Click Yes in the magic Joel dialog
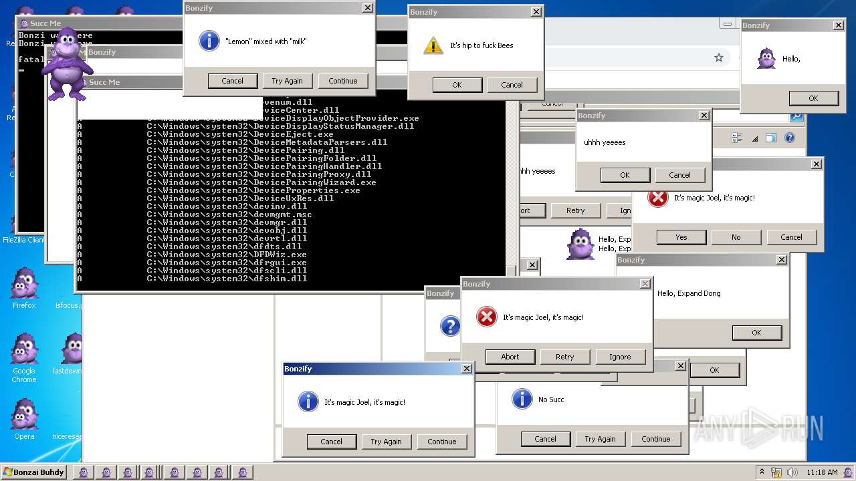This screenshot has height=481, width=856. click(x=681, y=237)
